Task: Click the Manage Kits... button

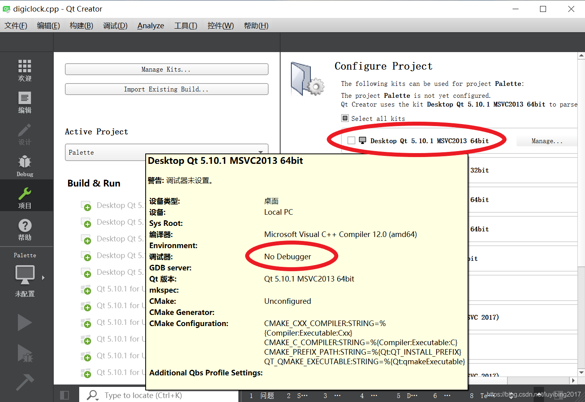Action: pos(167,69)
